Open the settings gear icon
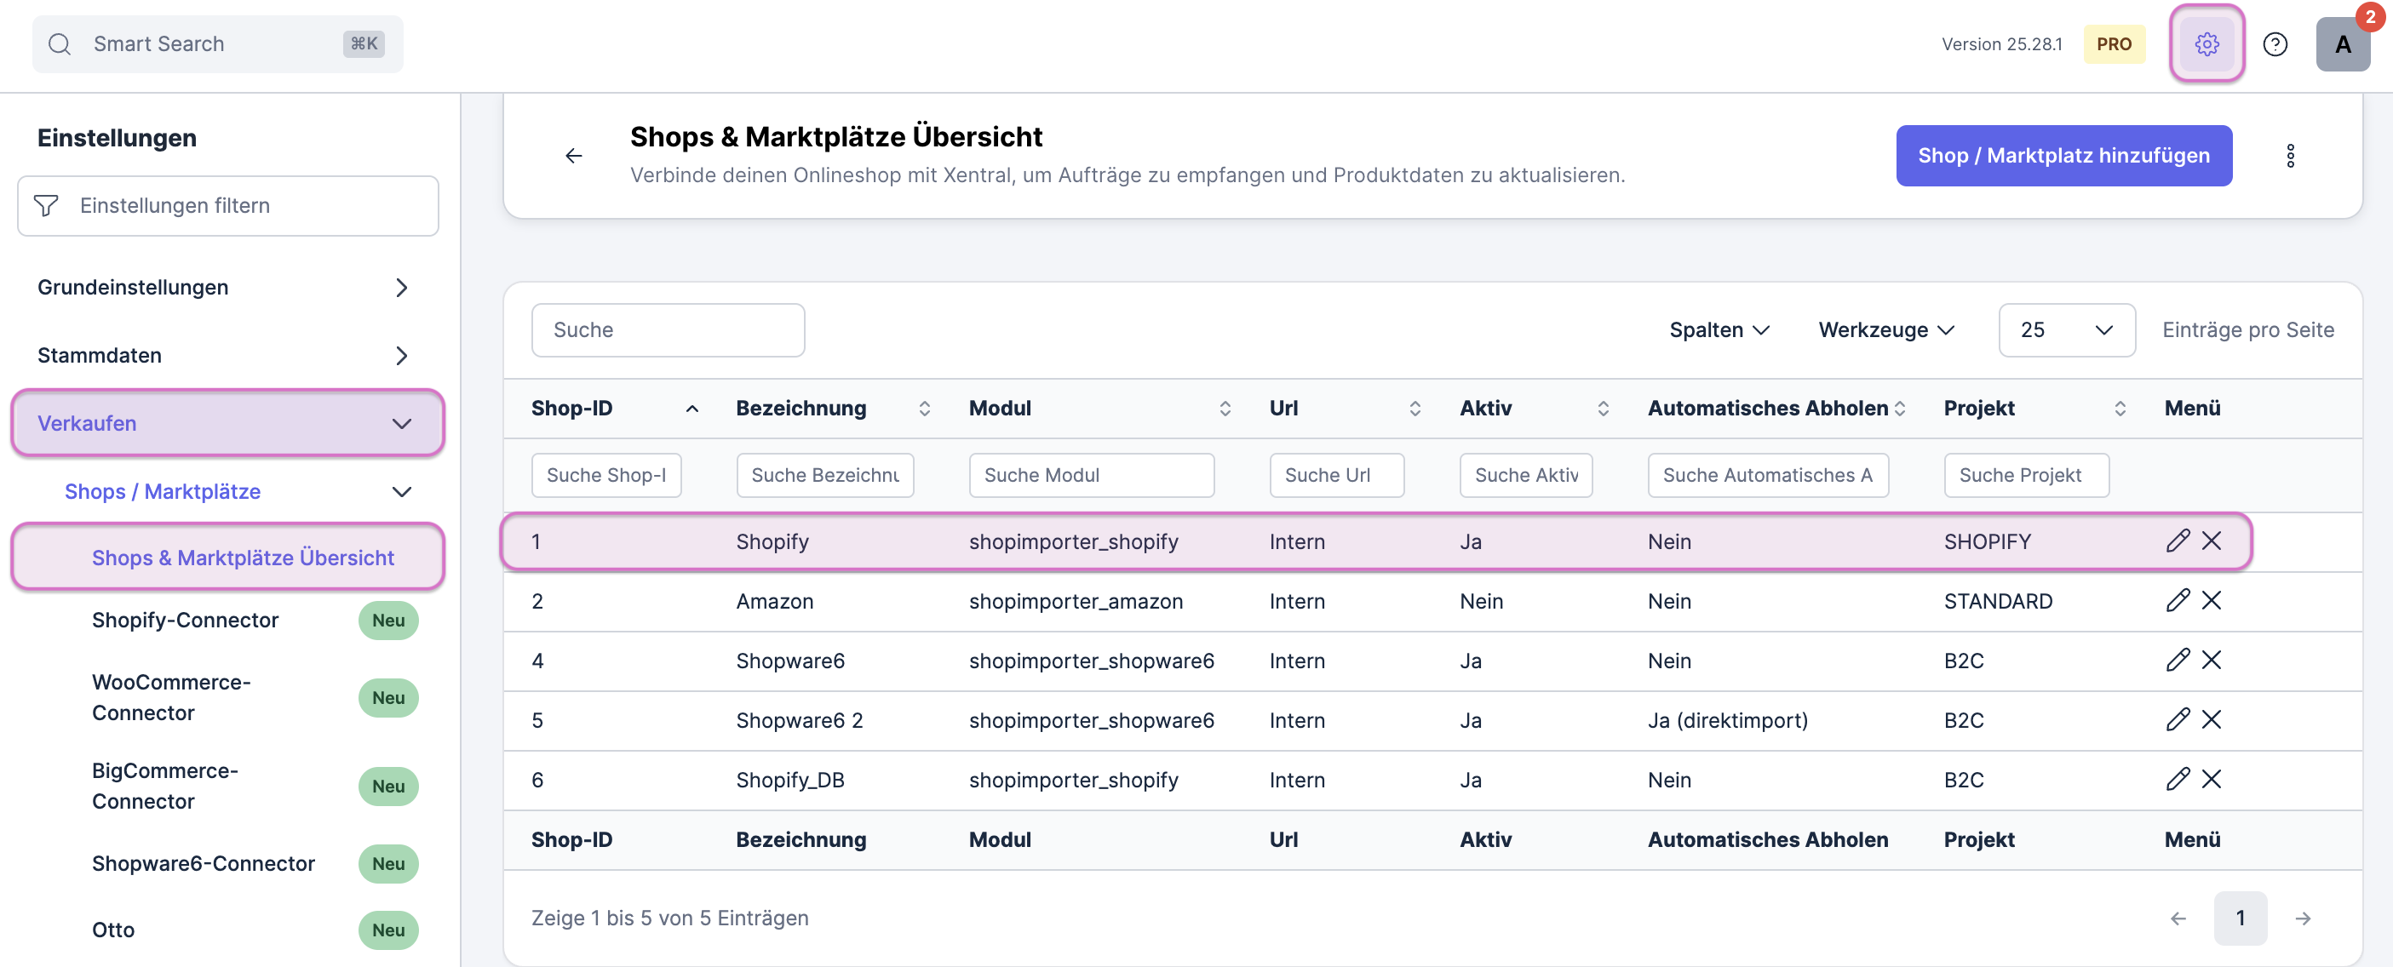2393x967 pixels. [x=2206, y=43]
